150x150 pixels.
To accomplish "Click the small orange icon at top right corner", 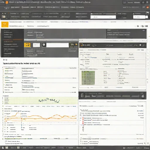I will tap(148, 7).
